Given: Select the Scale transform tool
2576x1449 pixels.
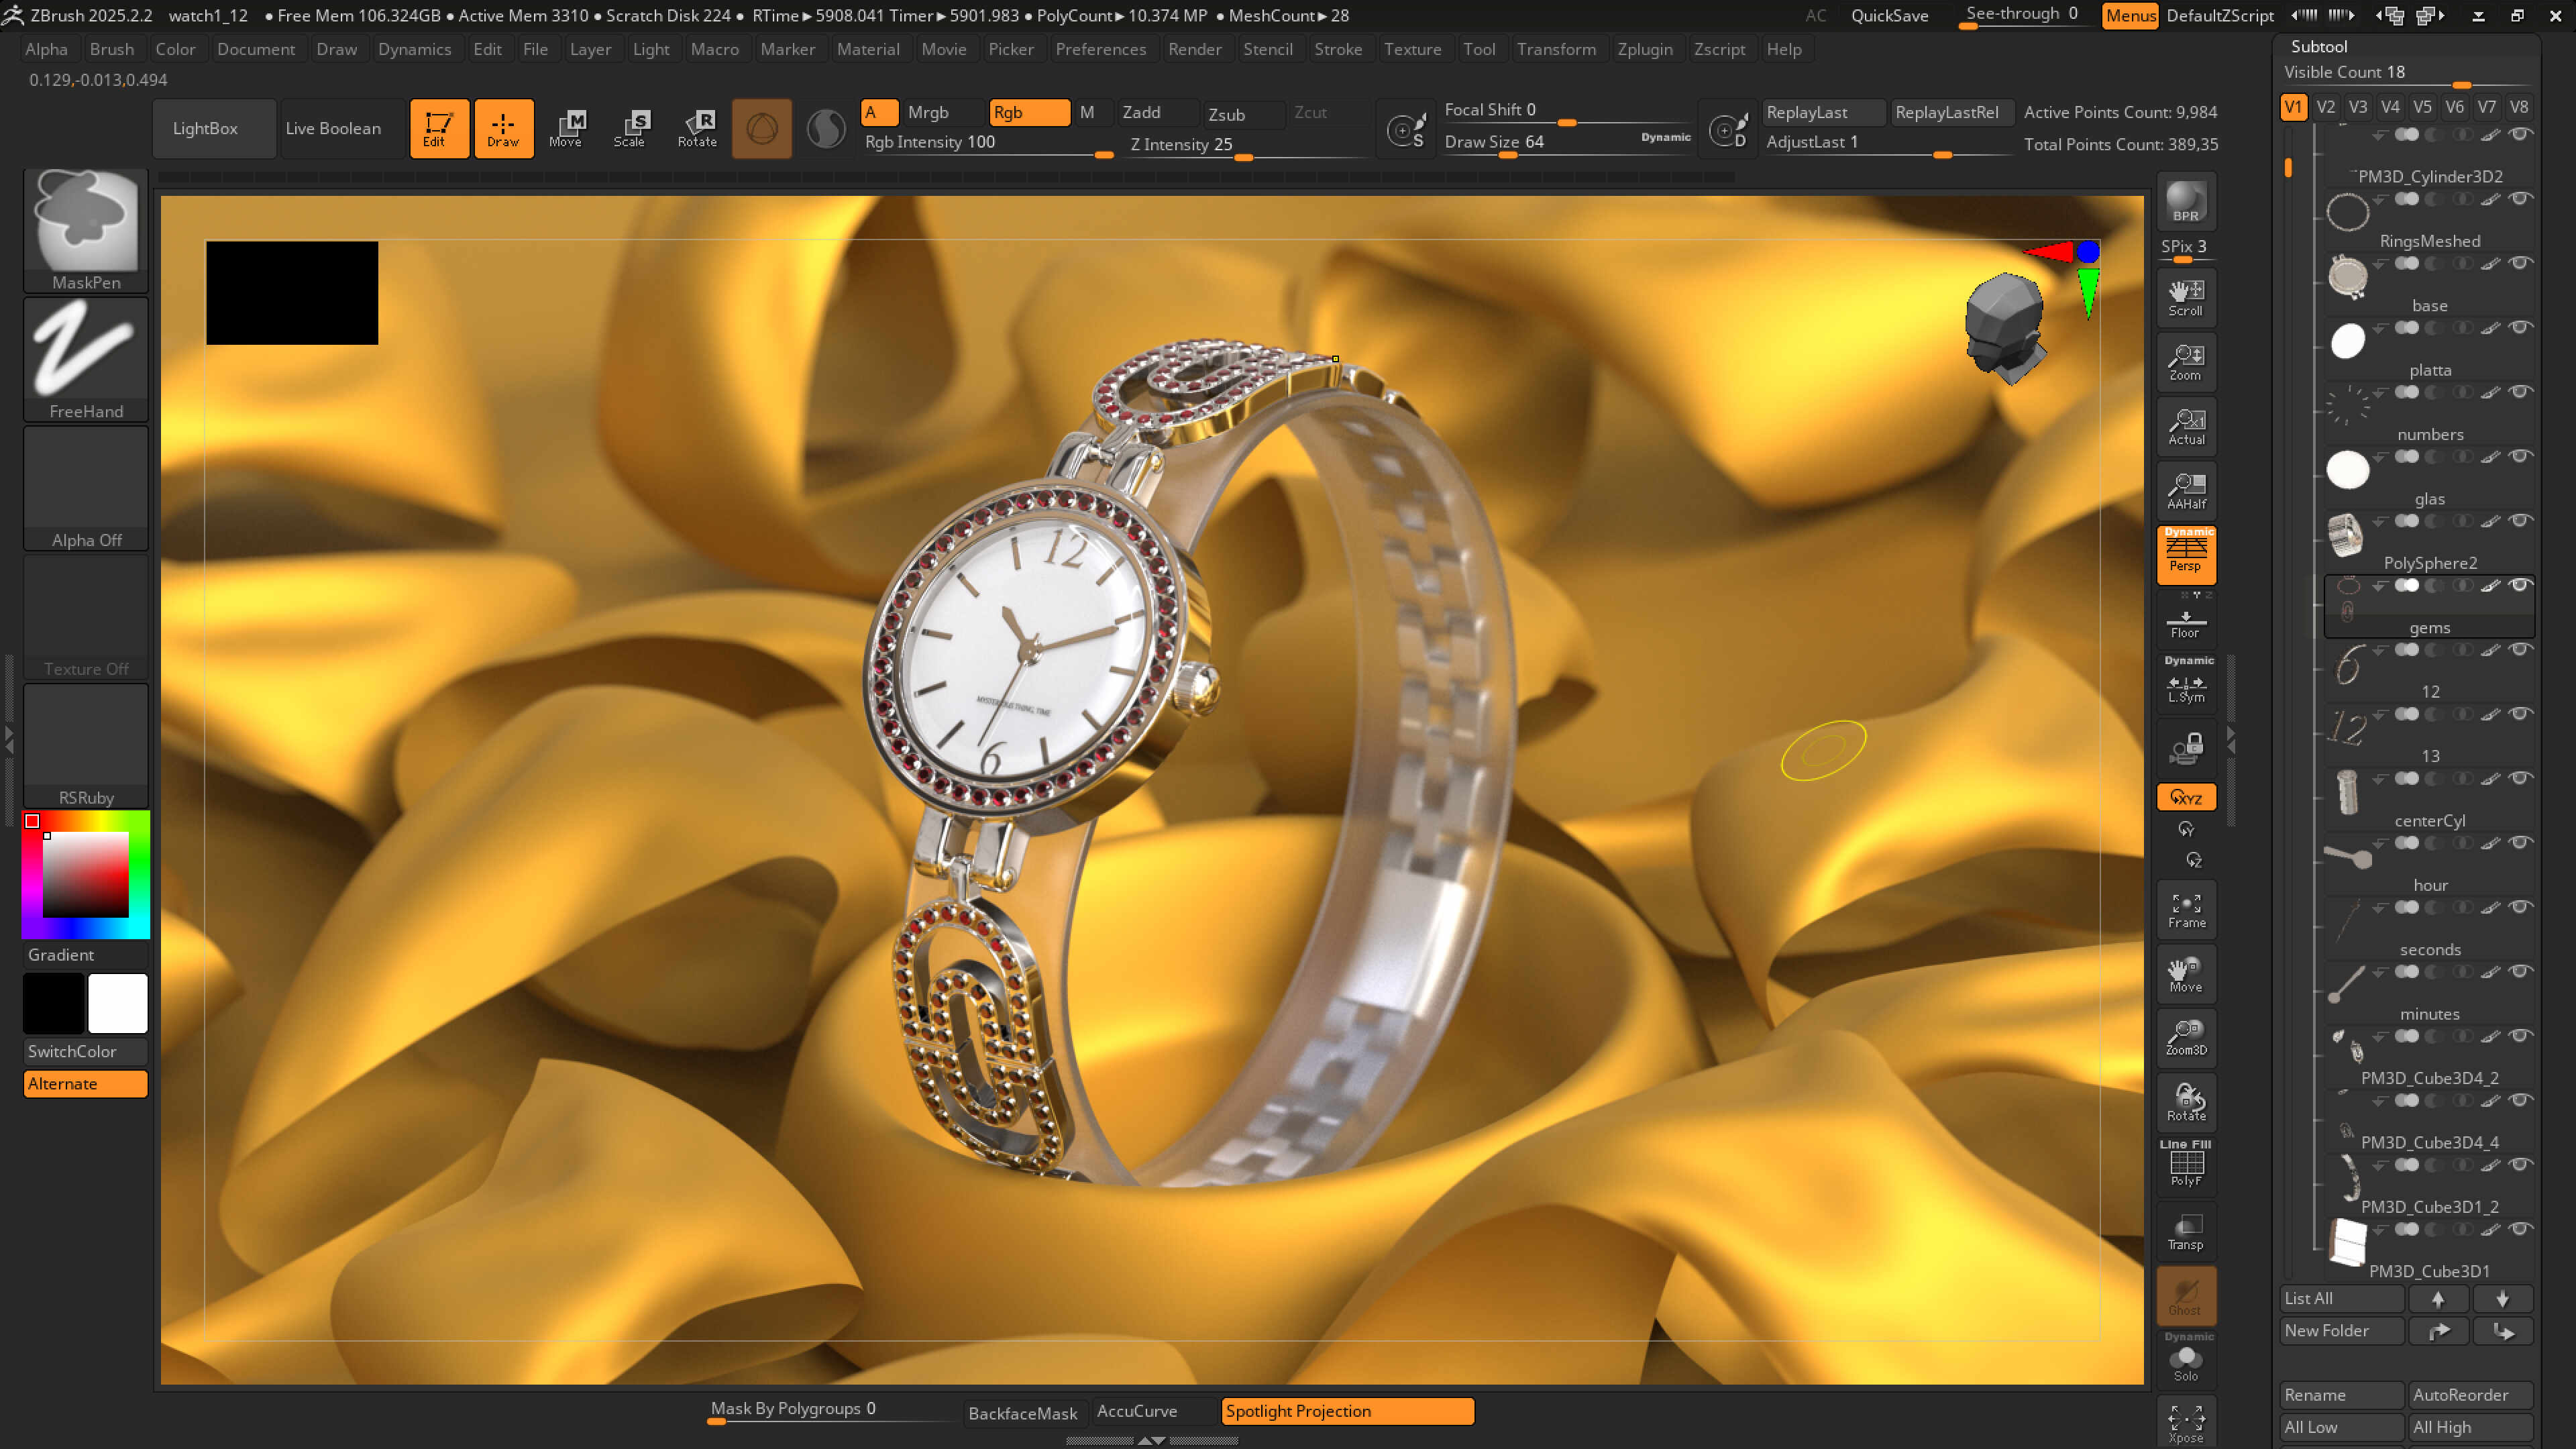Looking at the screenshot, I should click(x=630, y=128).
